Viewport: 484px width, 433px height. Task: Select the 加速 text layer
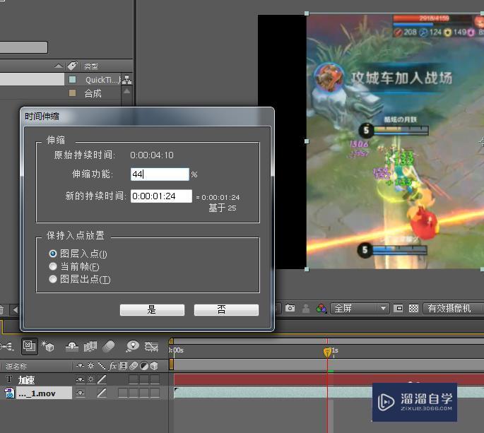pyautogui.click(x=26, y=380)
